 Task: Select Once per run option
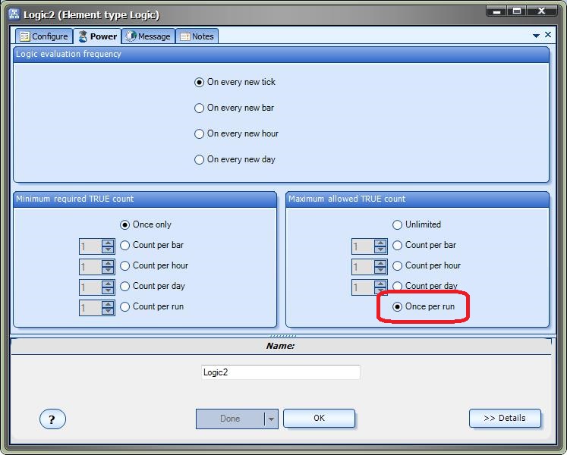(424, 307)
